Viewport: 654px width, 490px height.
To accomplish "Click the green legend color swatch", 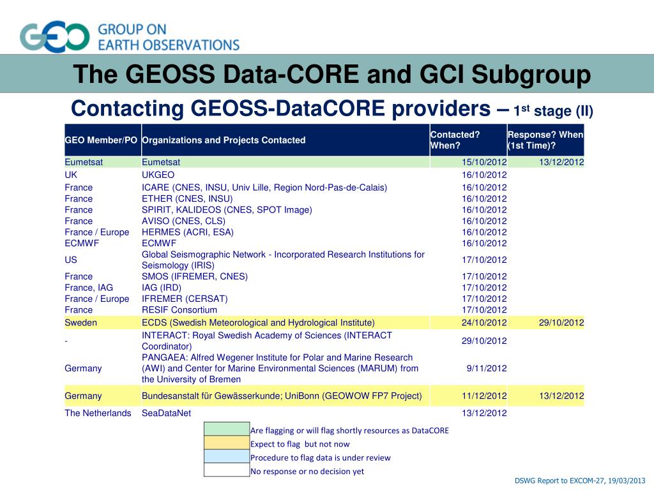I will tap(227, 429).
